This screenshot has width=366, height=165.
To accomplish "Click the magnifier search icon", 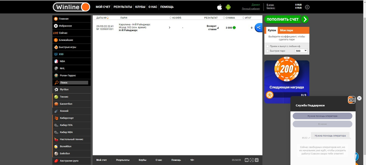I will click(x=56, y=83).
